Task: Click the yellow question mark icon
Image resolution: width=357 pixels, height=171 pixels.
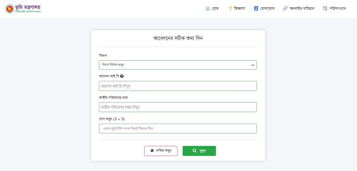Action: pos(230,9)
